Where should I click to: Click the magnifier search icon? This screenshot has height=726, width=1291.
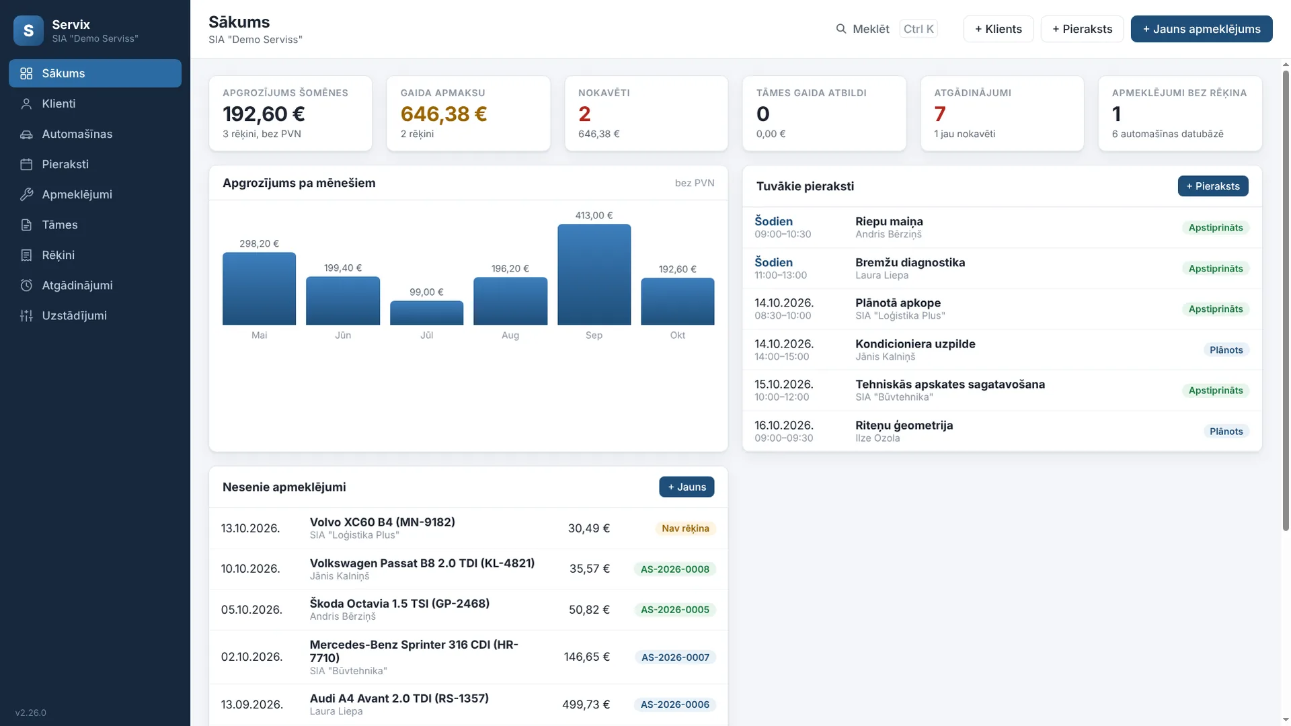pyautogui.click(x=840, y=29)
